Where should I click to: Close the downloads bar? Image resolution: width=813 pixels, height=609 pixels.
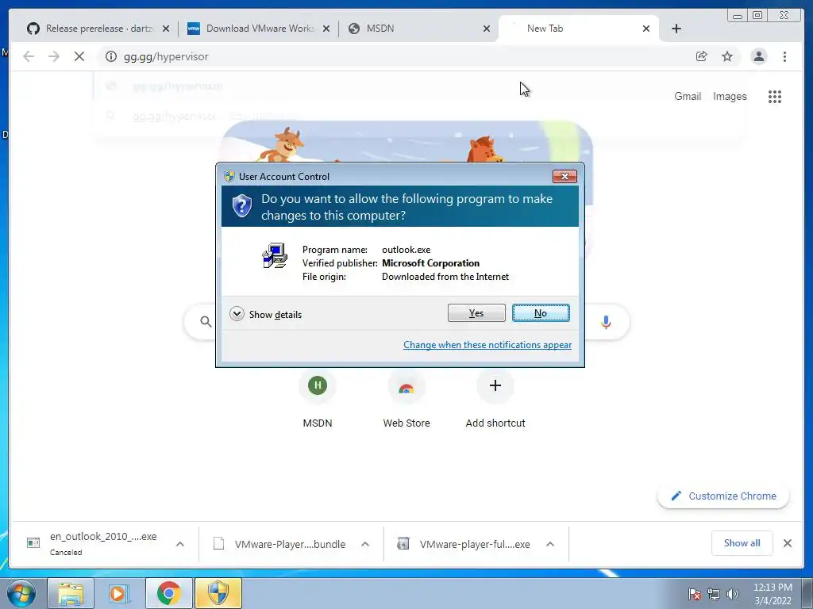click(x=787, y=543)
